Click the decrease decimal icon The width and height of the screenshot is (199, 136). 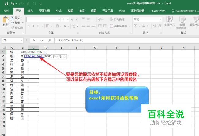point(160,26)
